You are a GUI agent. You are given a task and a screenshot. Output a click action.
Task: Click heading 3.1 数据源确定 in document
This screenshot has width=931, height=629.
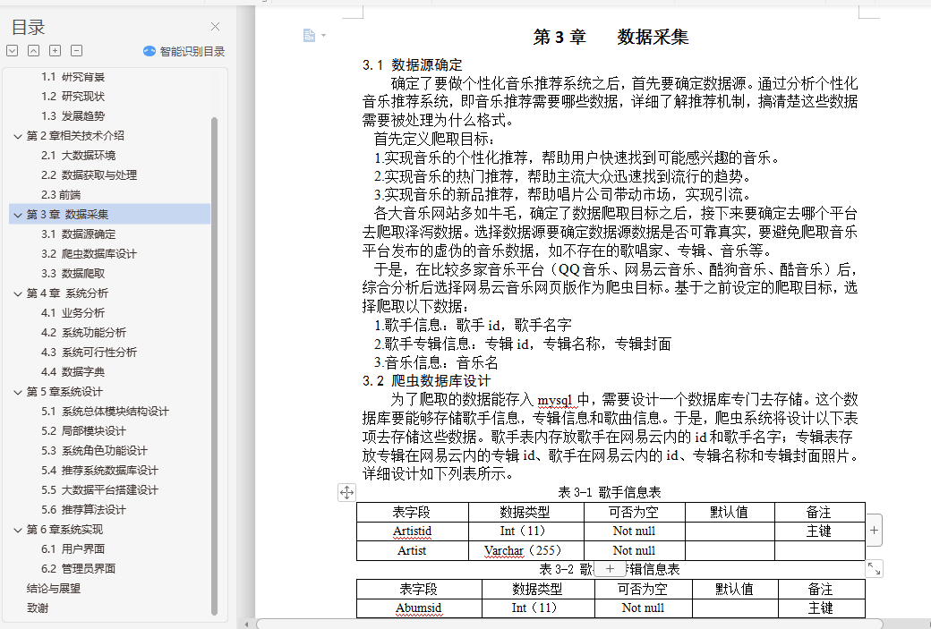[412, 64]
